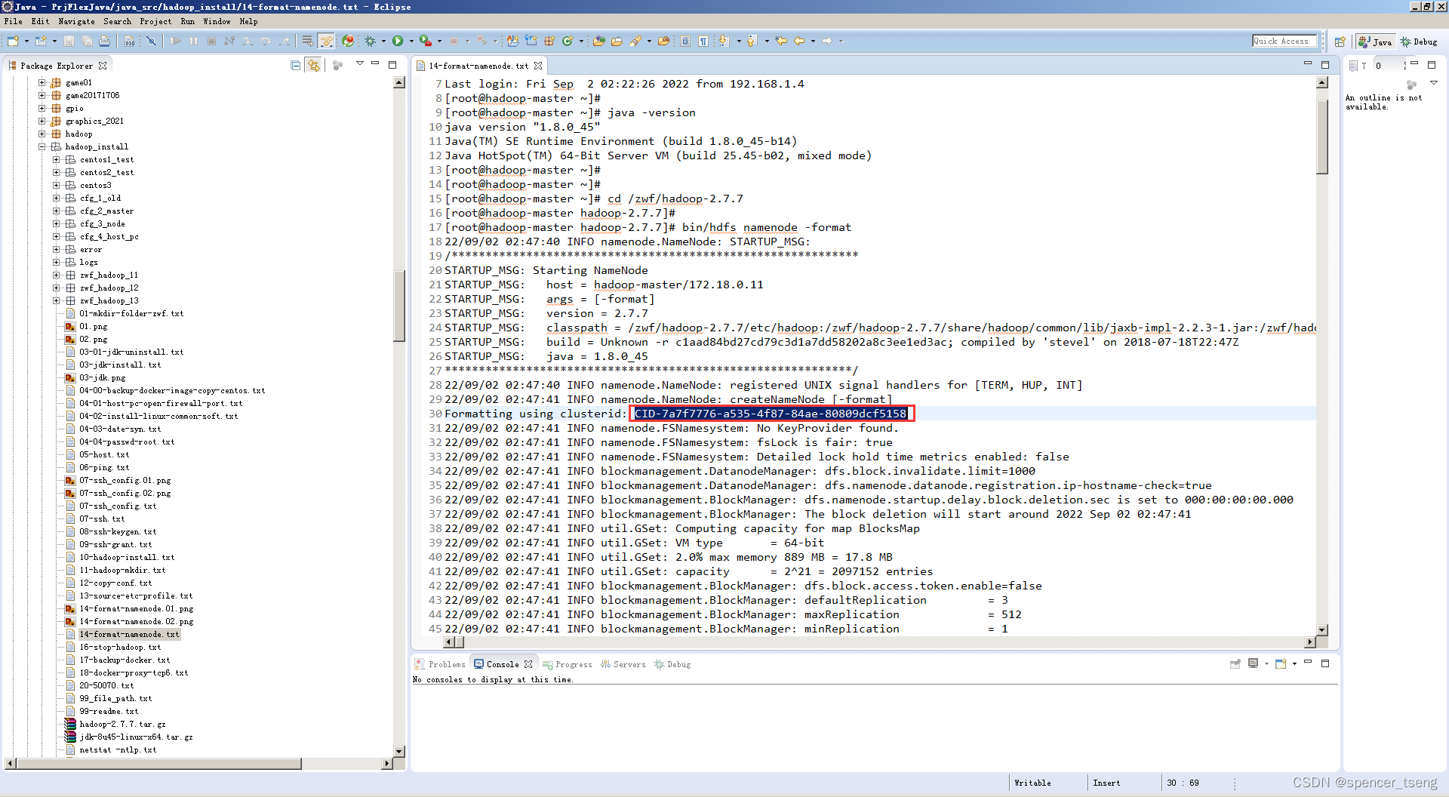Toggle Link with Editor in Package Explorer
Viewport: 1449px width, 797px height.
[x=312, y=66]
